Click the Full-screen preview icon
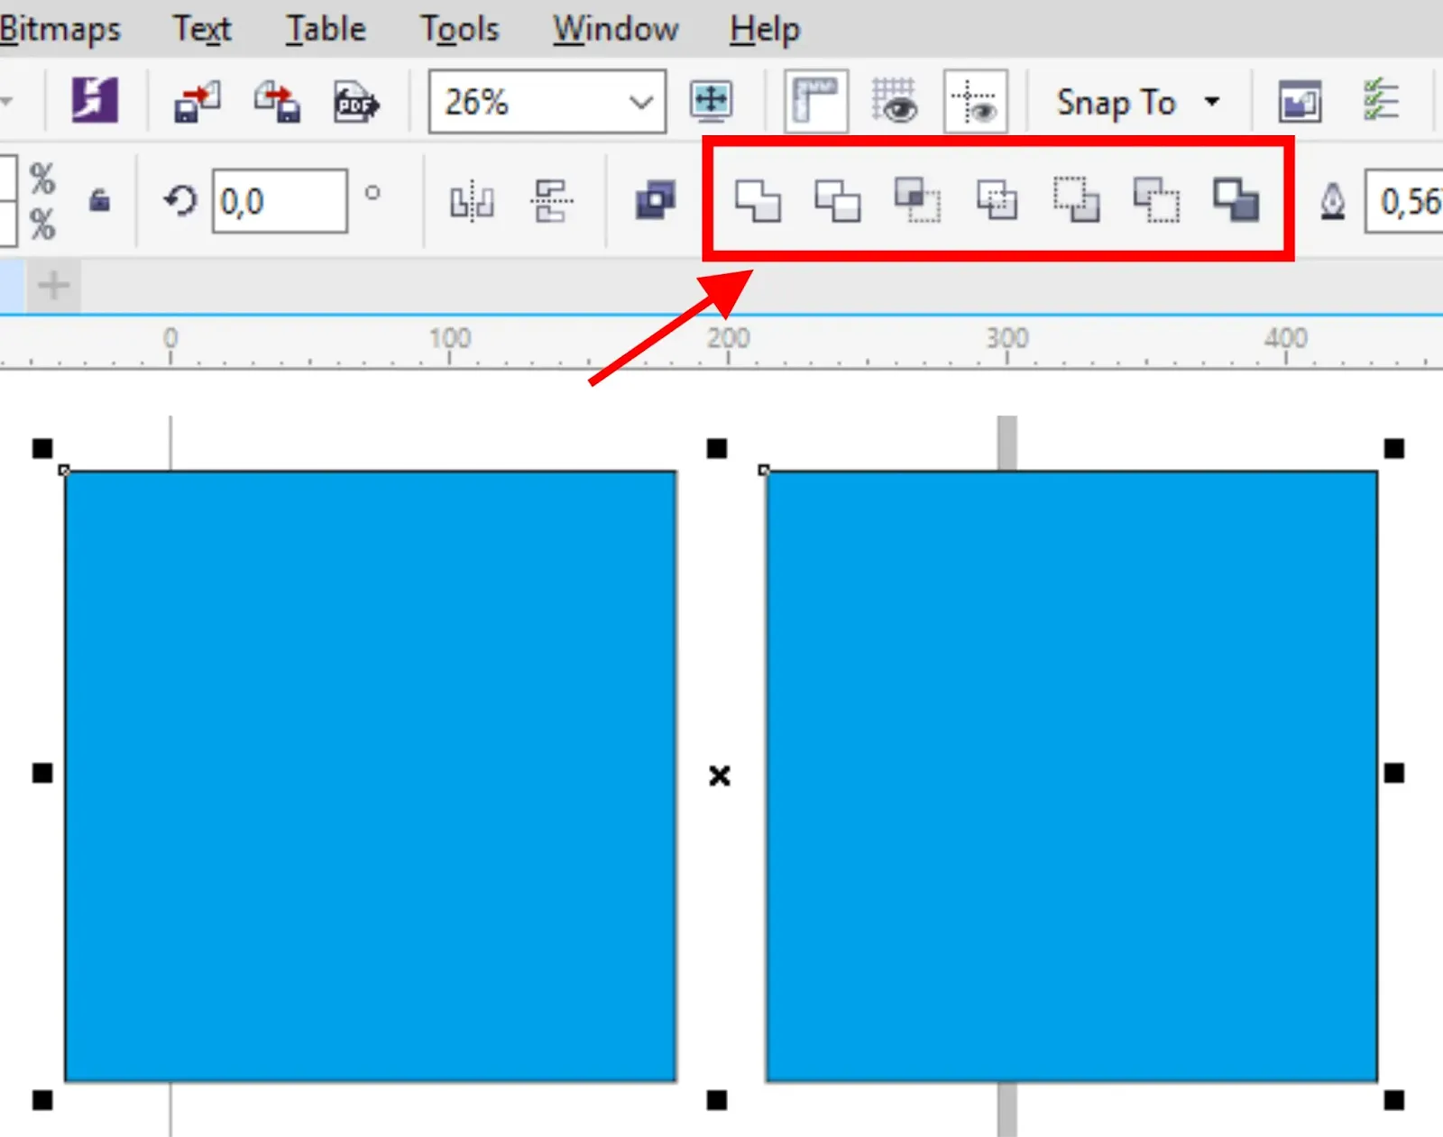 coord(712,100)
